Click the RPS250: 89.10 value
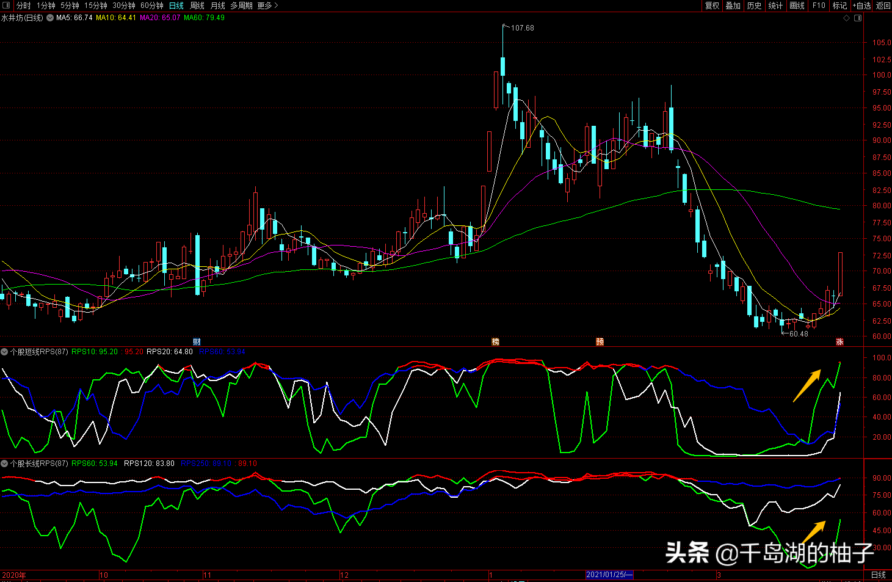 click(206, 464)
